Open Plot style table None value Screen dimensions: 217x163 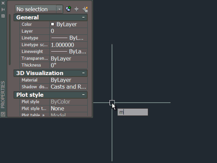coord(69,109)
